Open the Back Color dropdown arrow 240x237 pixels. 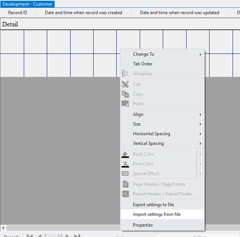click(201, 154)
